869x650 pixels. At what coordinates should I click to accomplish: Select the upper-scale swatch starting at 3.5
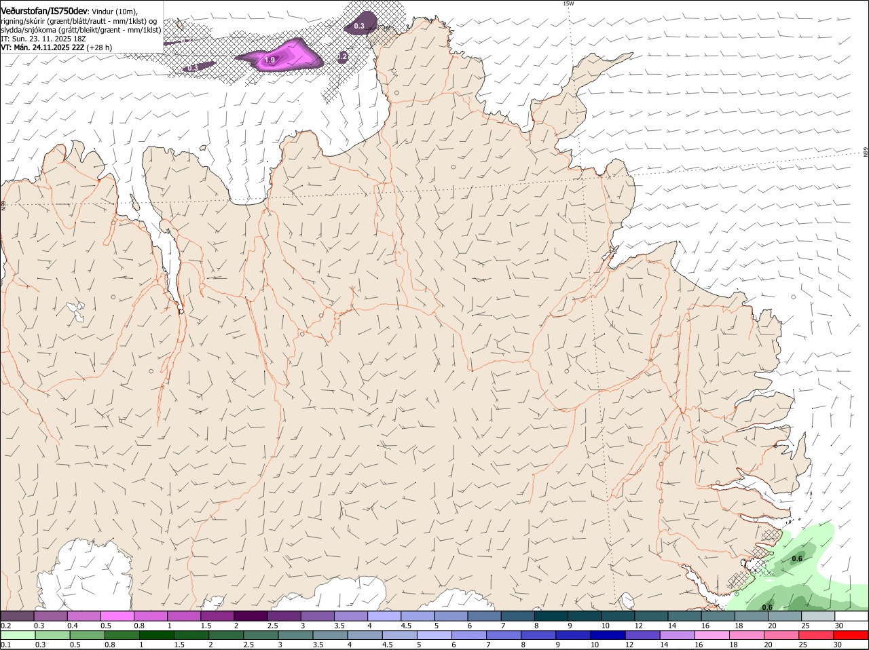tap(350, 616)
